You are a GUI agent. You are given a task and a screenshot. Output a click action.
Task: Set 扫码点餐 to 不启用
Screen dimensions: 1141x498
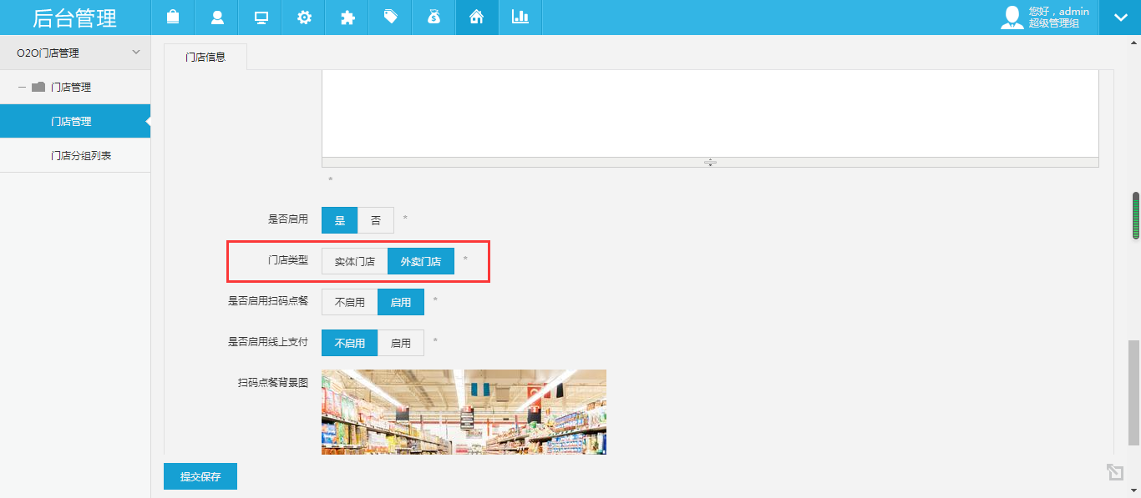pyautogui.click(x=350, y=302)
